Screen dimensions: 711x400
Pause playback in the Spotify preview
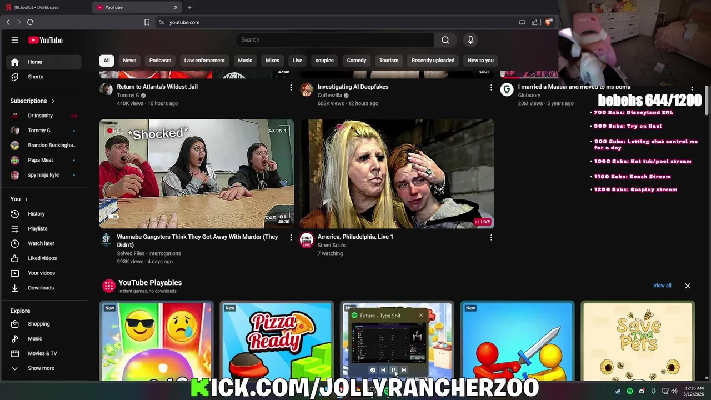pos(393,370)
